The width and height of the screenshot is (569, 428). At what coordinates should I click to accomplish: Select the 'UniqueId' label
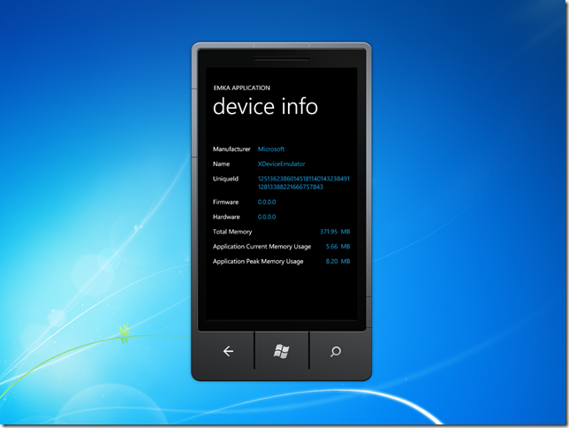coord(225,179)
